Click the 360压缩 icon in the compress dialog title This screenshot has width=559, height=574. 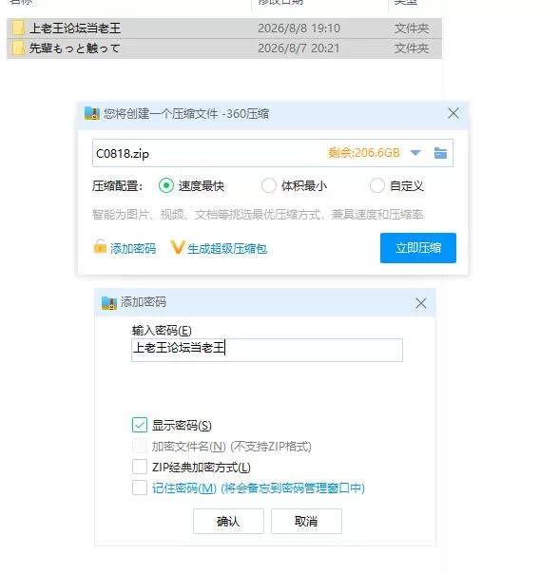(x=92, y=113)
